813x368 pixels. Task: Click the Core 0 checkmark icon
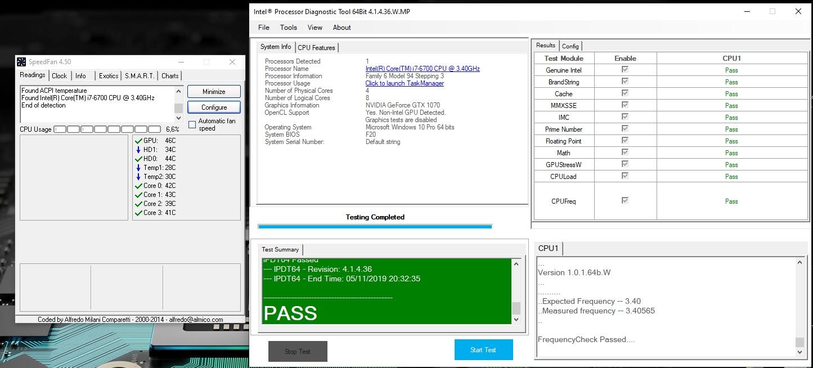(x=138, y=186)
